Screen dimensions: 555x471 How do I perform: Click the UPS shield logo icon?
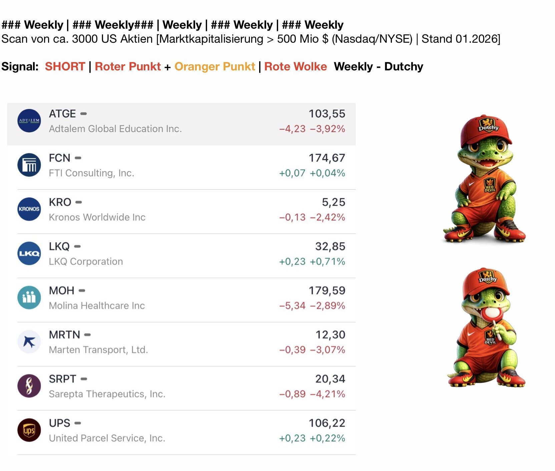click(x=29, y=430)
